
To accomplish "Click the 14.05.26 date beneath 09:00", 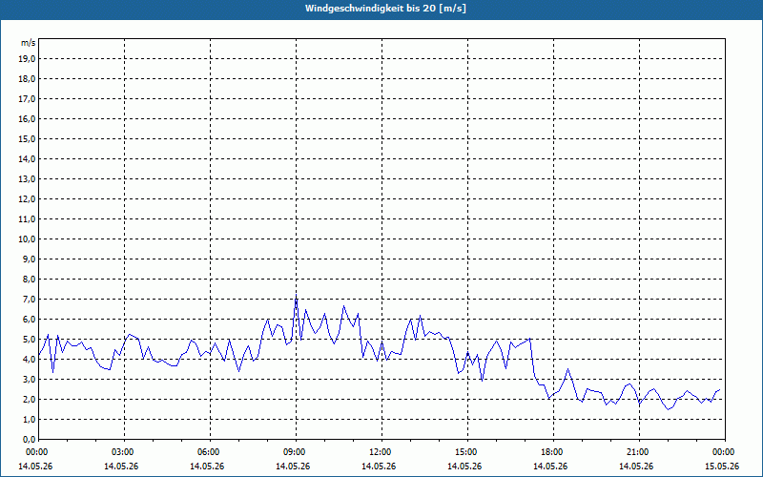I will coord(293,467).
